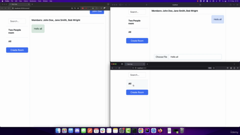Viewport: 240px width, 135px height.
Task: Click Create Room in the left Chrome window
Action: pyautogui.click(x=17, y=50)
